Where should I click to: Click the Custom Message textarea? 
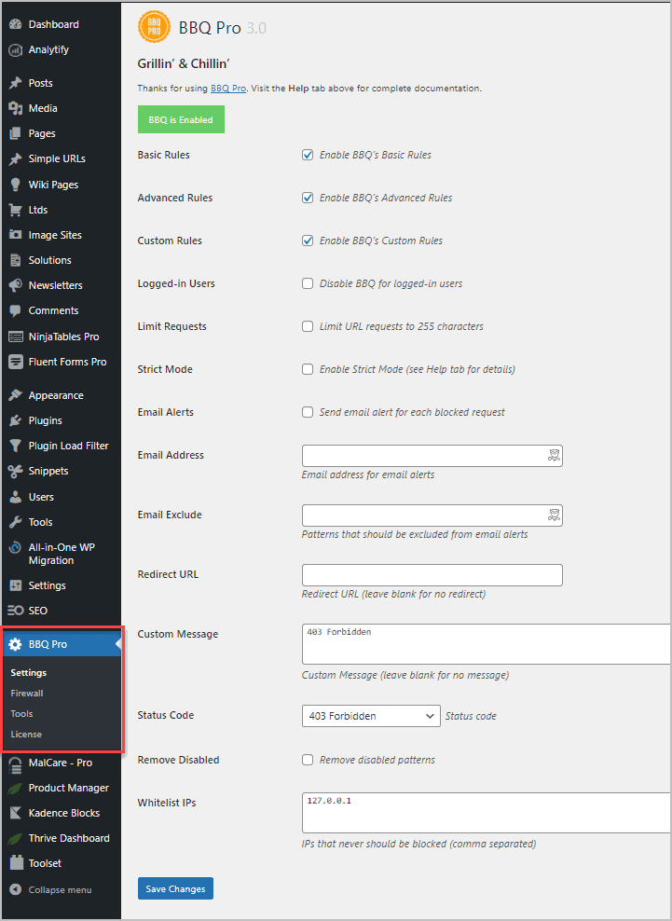[487, 644]
